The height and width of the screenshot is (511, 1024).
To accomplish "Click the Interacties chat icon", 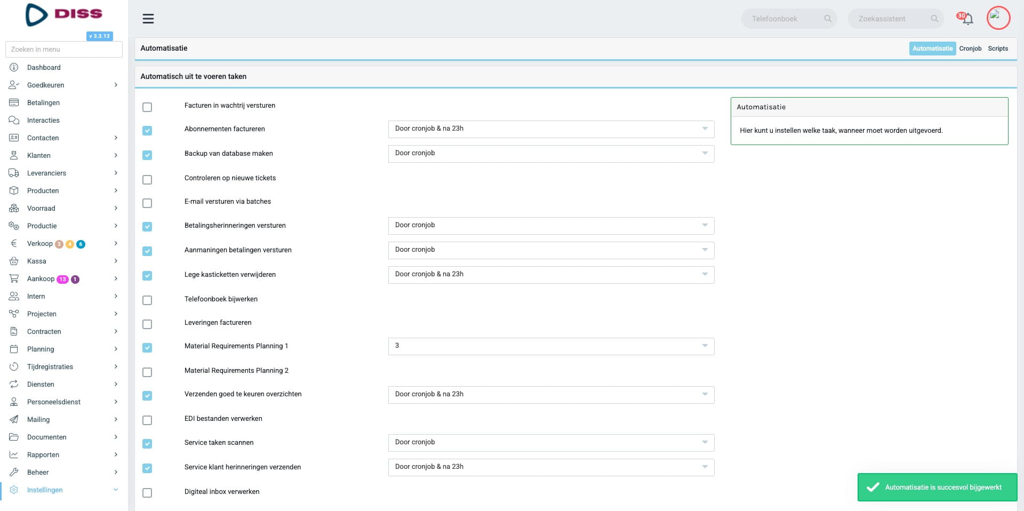I will (x=14, y=120).
